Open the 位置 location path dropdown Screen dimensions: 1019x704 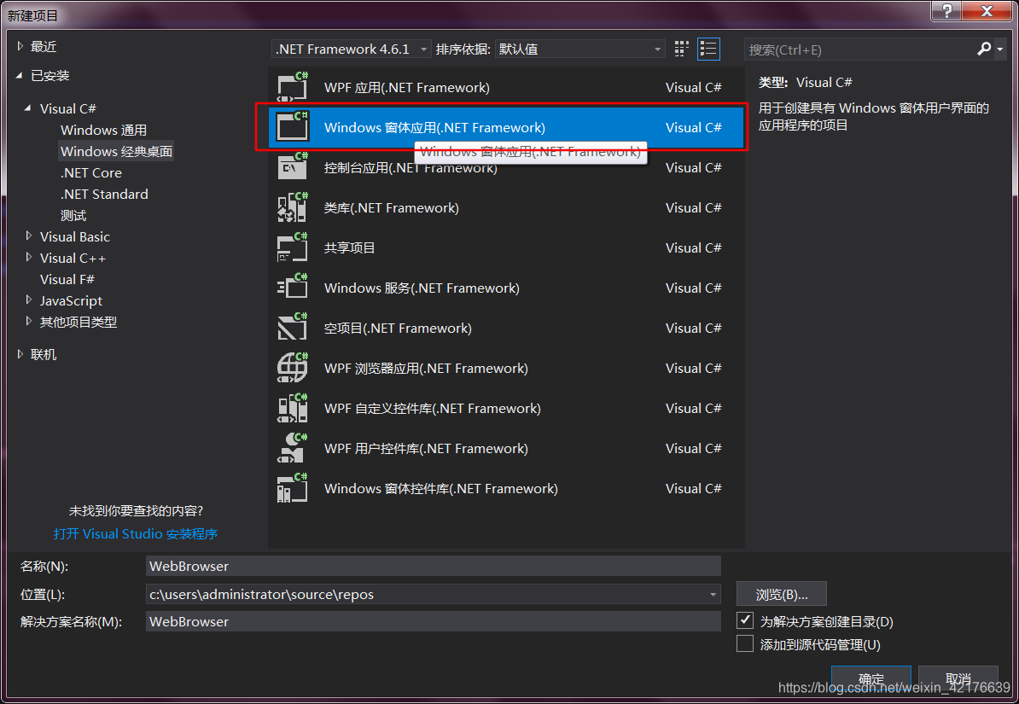(713, 594)
